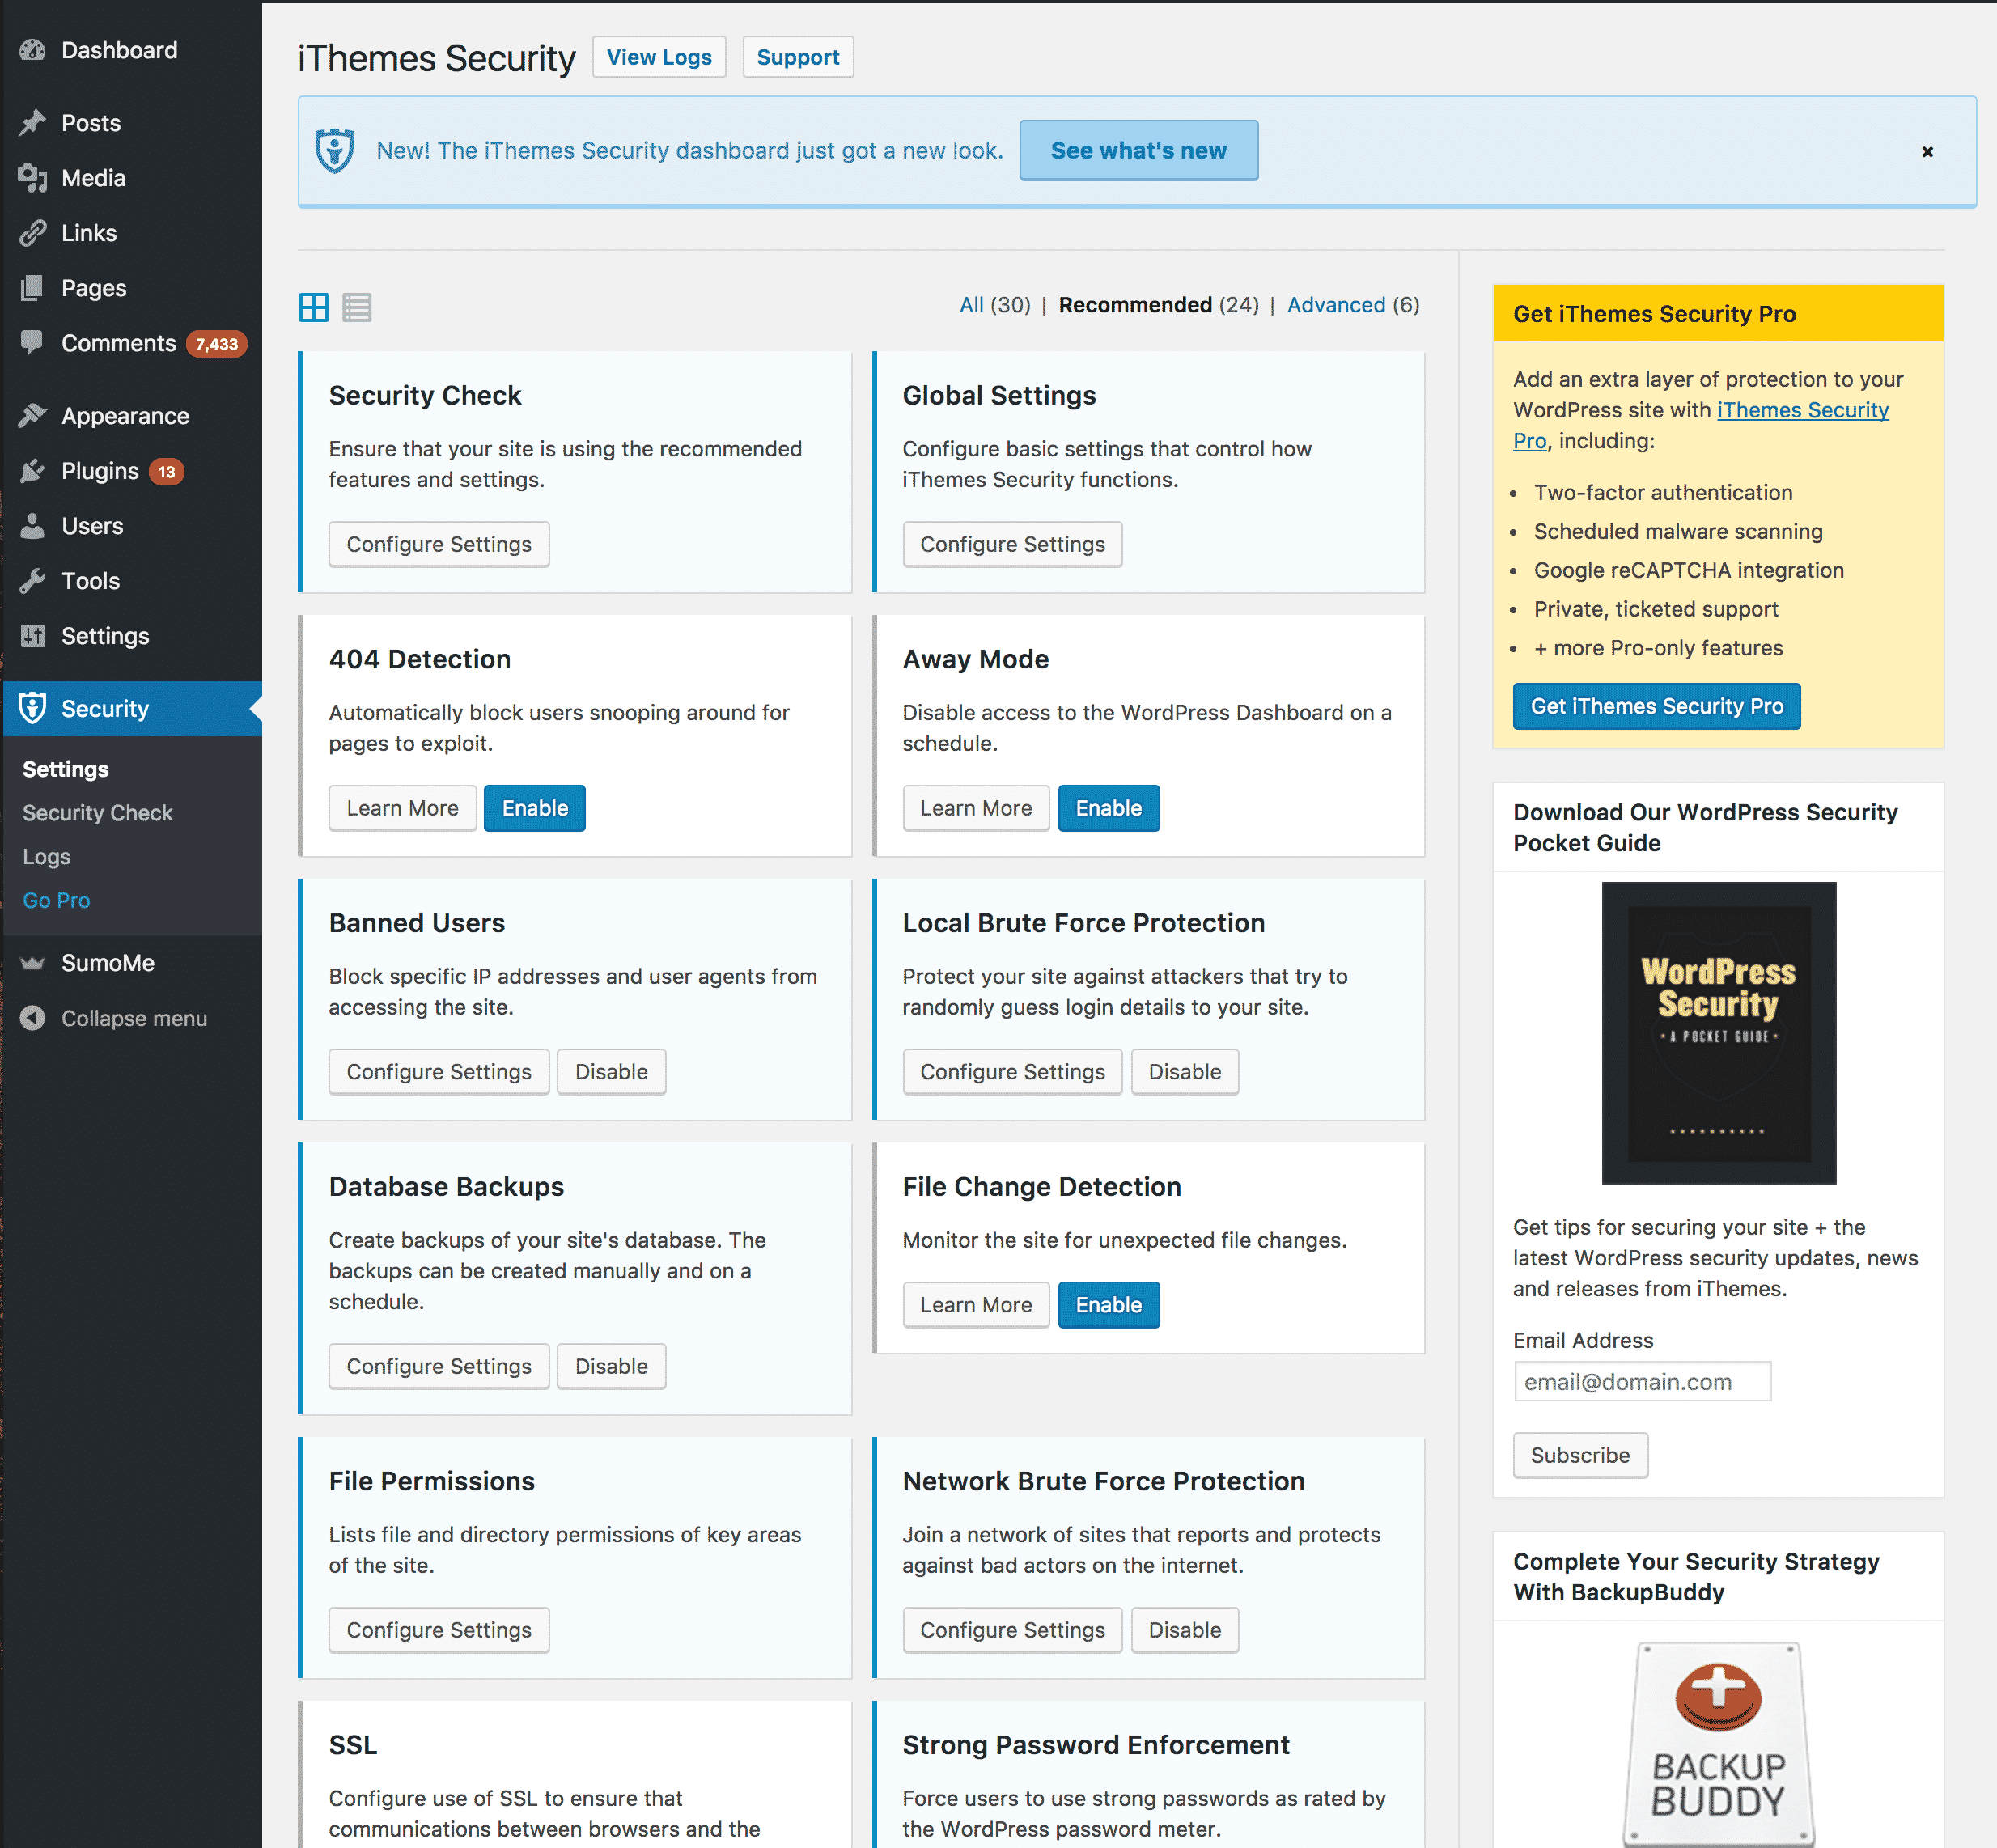Enable the File Change Detection feature
The image size is (1997, 1848).
click(x=1110, y=1303)
